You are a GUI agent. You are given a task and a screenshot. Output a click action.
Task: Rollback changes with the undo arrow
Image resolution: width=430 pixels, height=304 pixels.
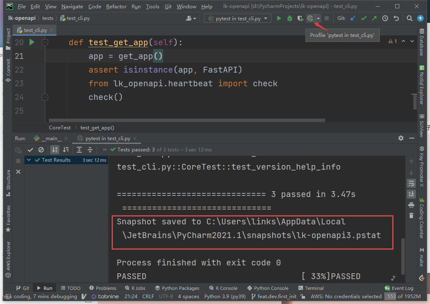click(396, 18)
